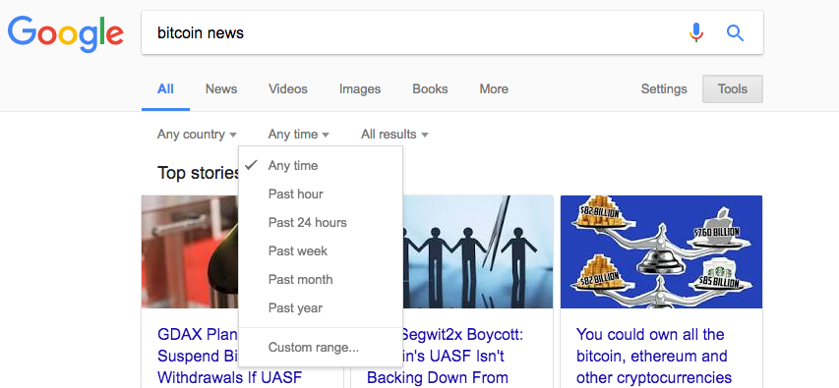Filter results to Past year

pos(321,308)
